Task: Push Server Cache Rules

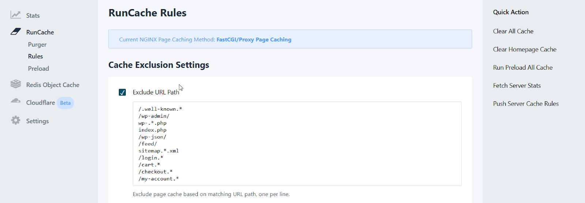Action: tap(525, 104)
